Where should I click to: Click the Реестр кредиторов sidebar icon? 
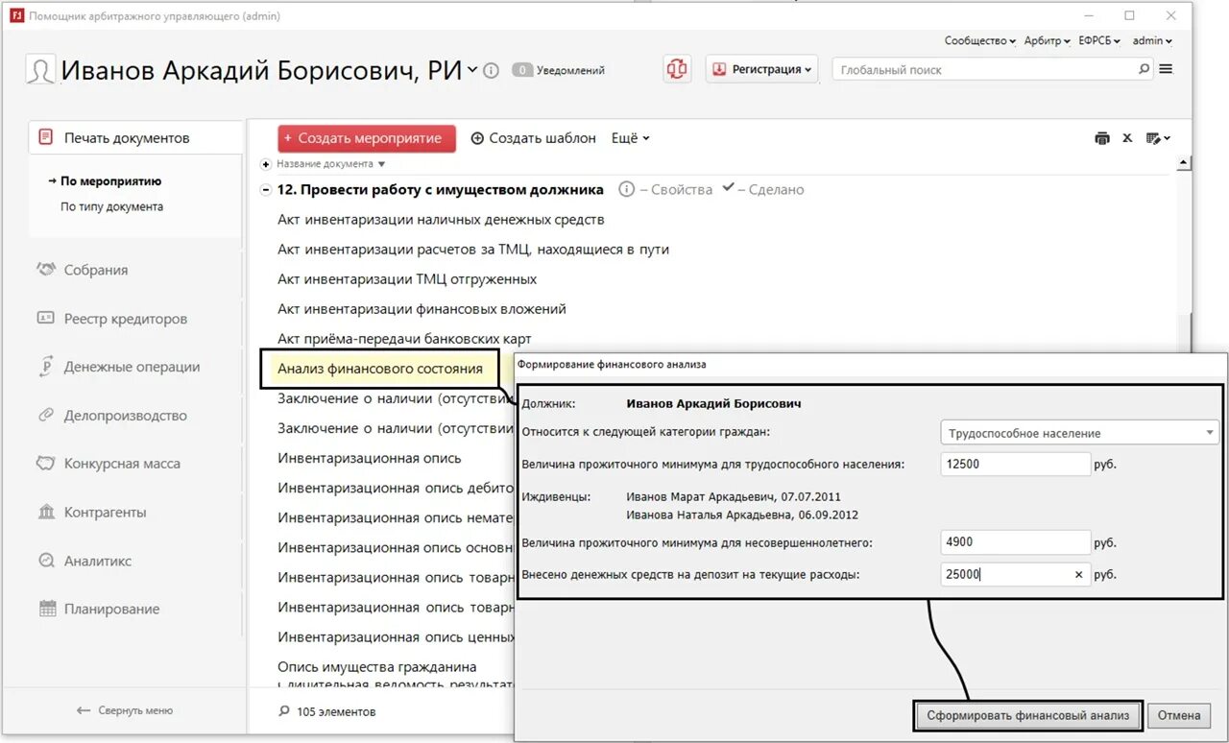(46, 318)
